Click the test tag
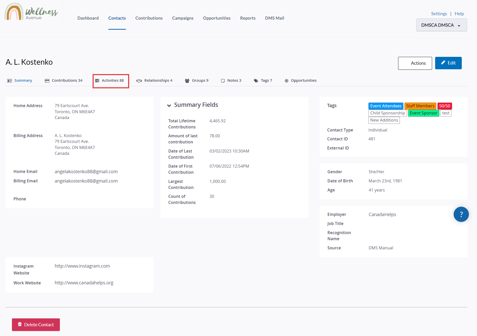477x336 pixels. [446, 113]
